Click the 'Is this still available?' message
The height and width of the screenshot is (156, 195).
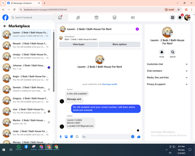coord(77,94)
